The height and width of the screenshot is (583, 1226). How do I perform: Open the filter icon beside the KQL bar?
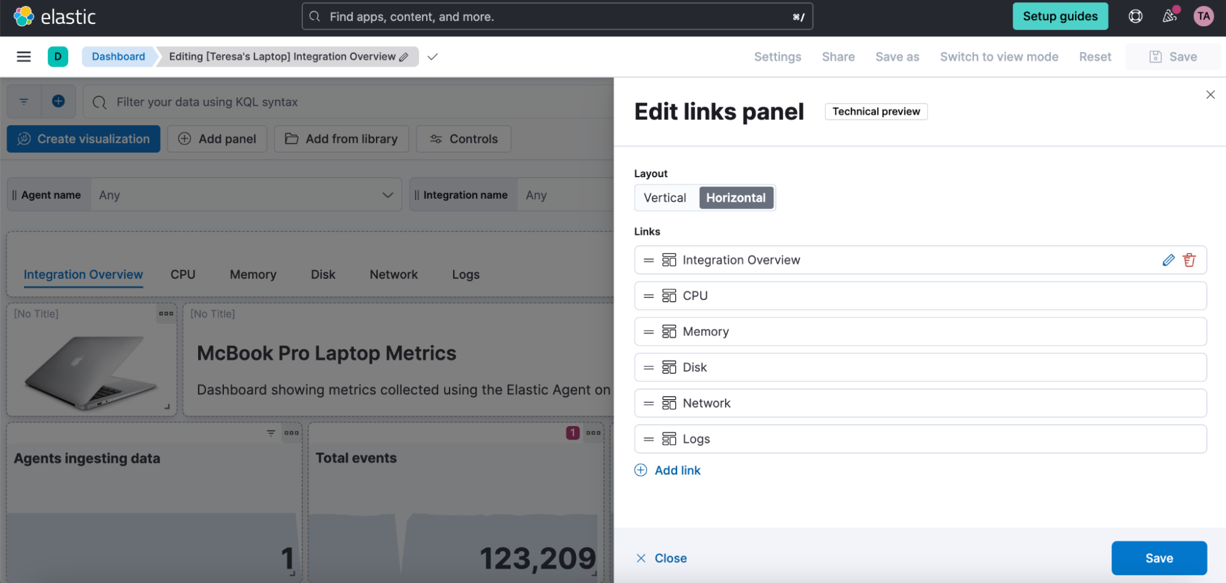pyautogui.click(x=23, y=101)
